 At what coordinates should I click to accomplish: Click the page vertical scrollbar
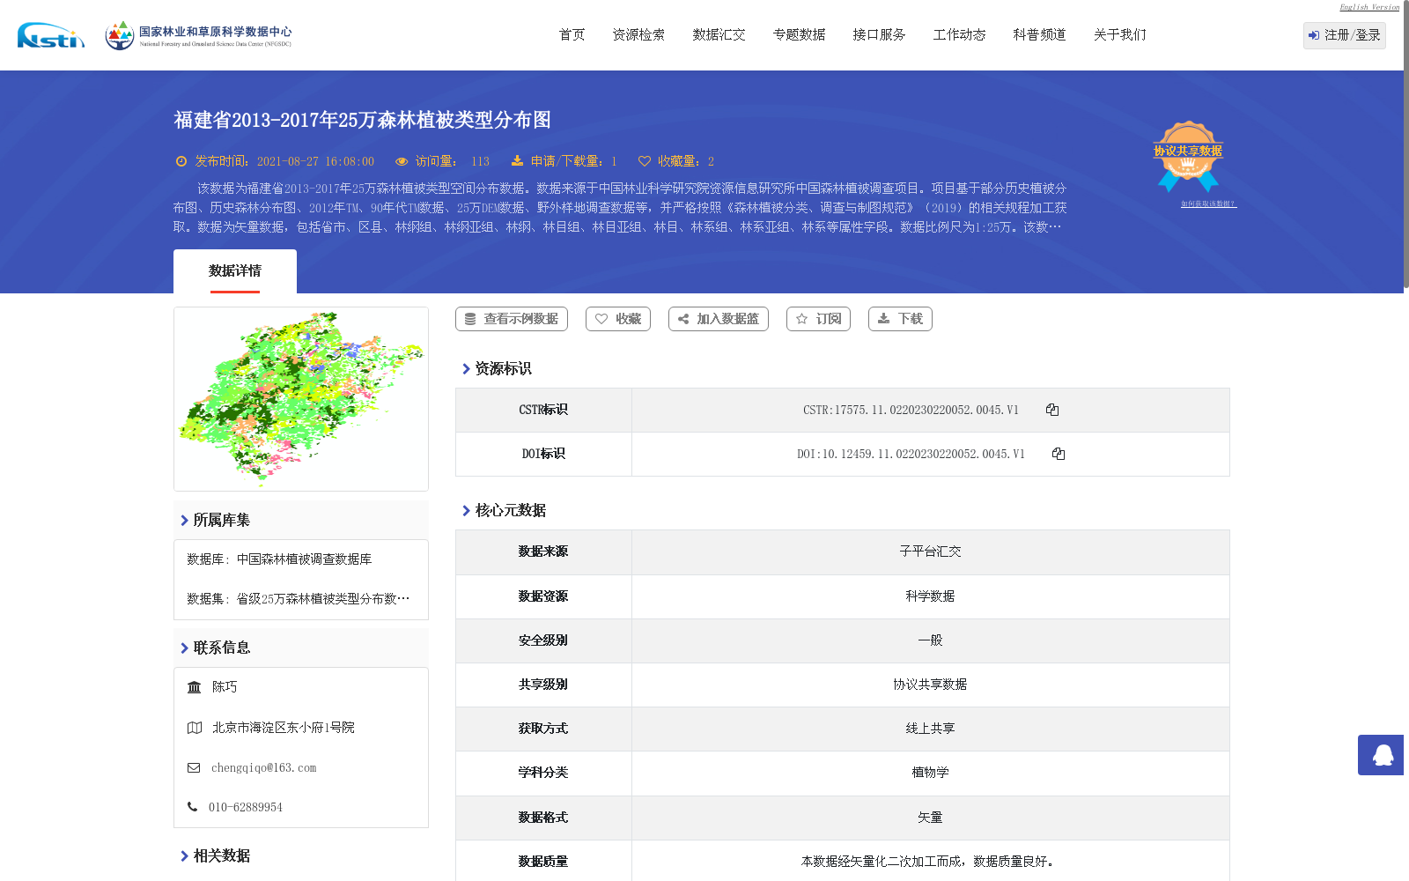[1406, 145]
